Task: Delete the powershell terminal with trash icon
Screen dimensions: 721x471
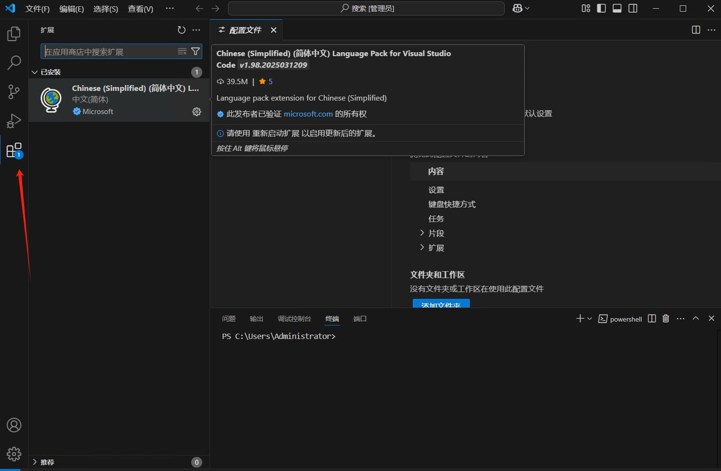Action: pyautogui.click(x=666, y=318)
